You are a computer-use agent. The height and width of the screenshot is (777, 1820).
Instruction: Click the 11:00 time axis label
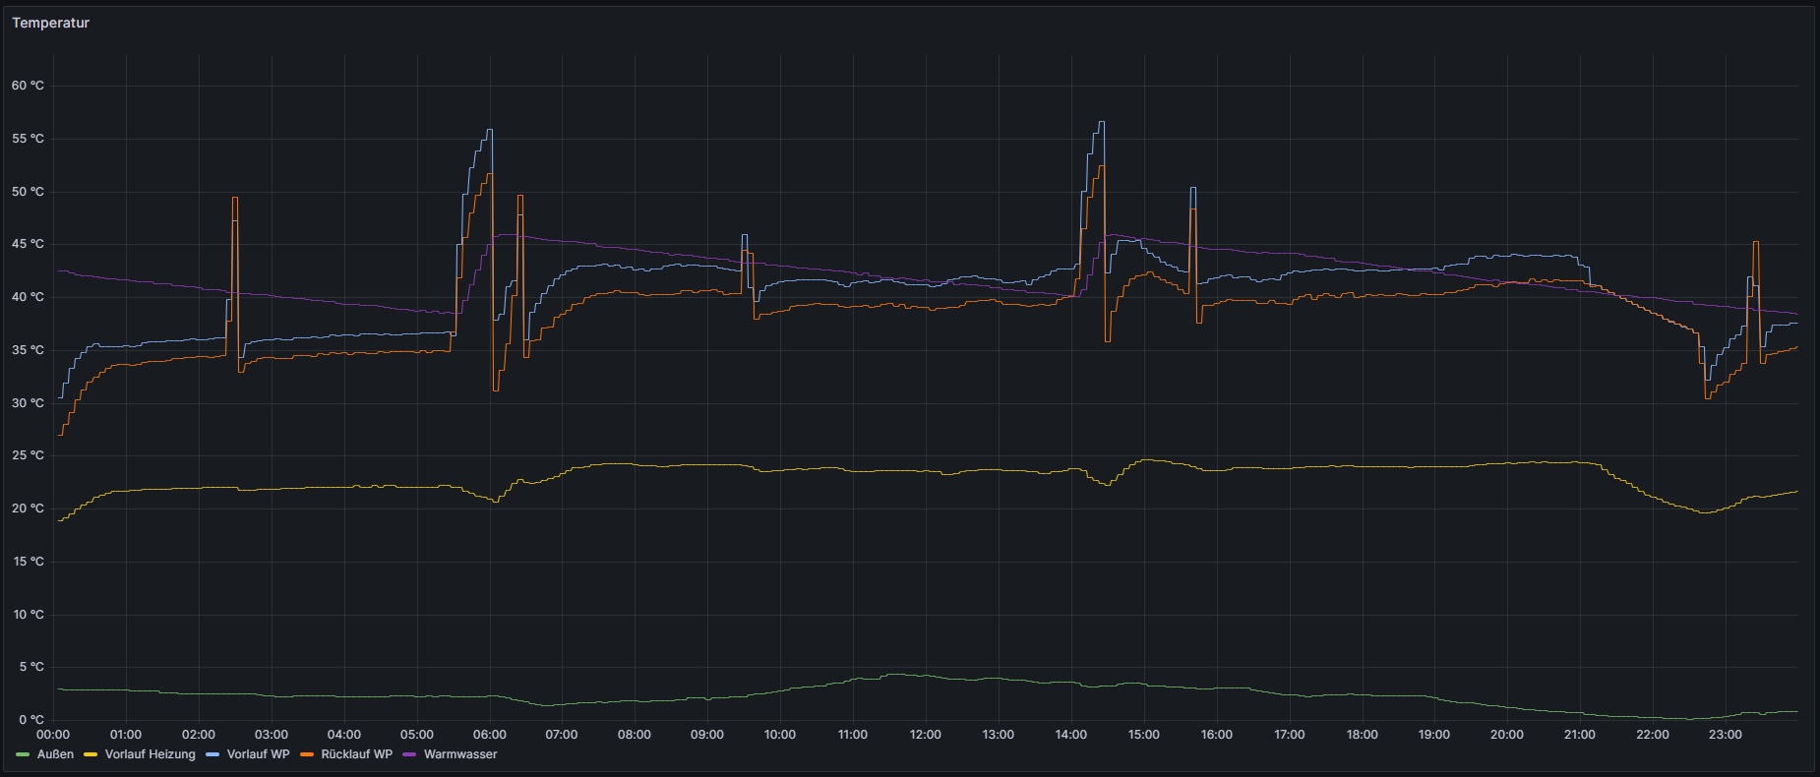[x=853, y=735]
